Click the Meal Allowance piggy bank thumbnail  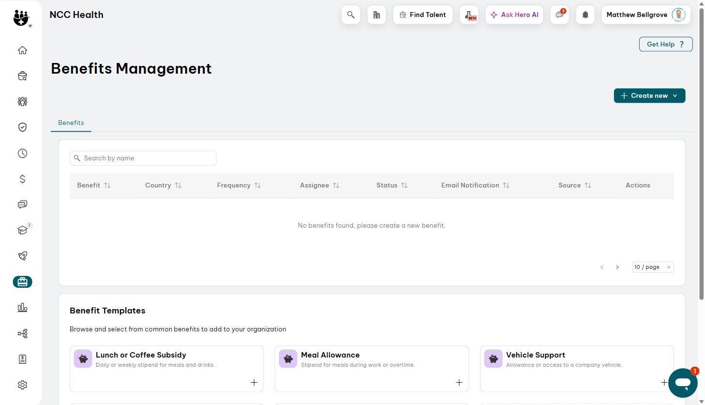click(288, 359)
